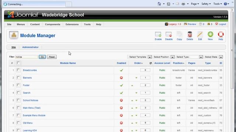Click the Breadcrumbs order number field
This screenshot has width=236, height=132.
click(145, 70)
